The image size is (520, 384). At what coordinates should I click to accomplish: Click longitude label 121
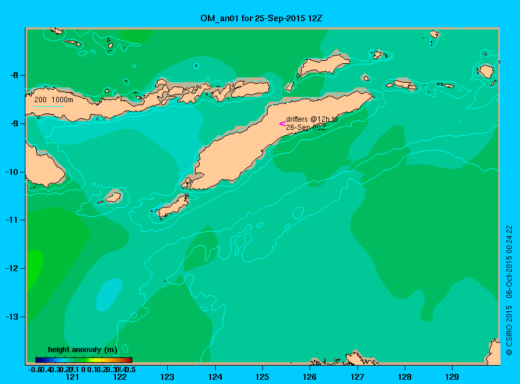pos(72,377)
